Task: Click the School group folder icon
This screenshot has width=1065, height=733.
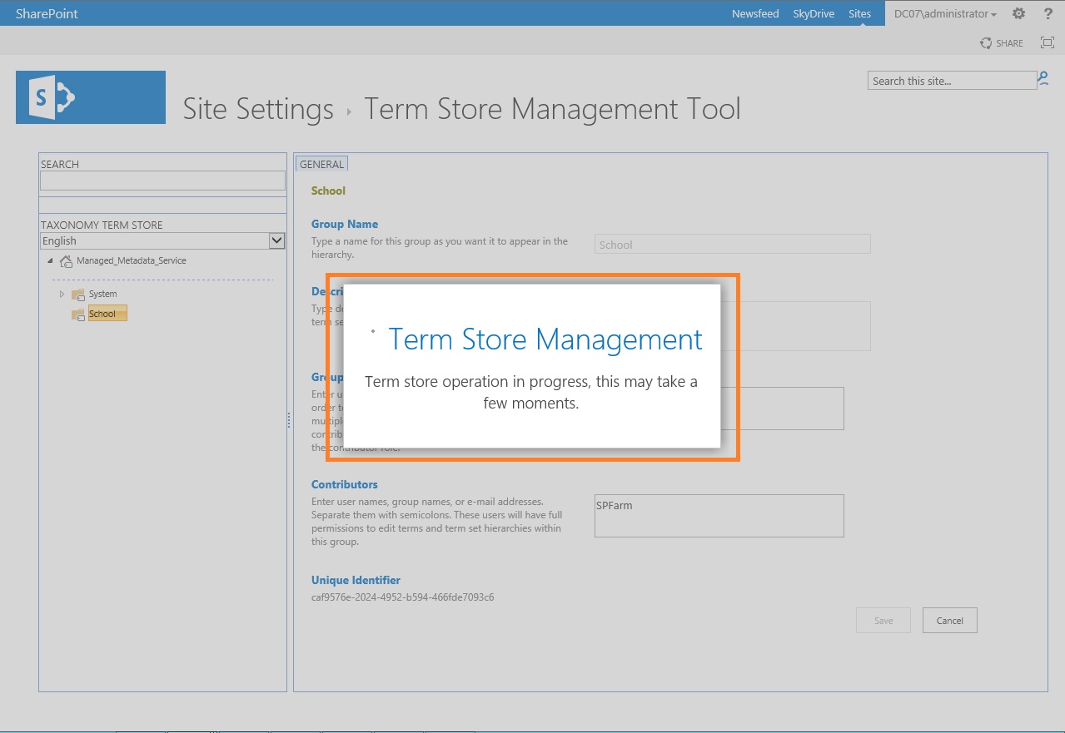Action: (77, 313)
